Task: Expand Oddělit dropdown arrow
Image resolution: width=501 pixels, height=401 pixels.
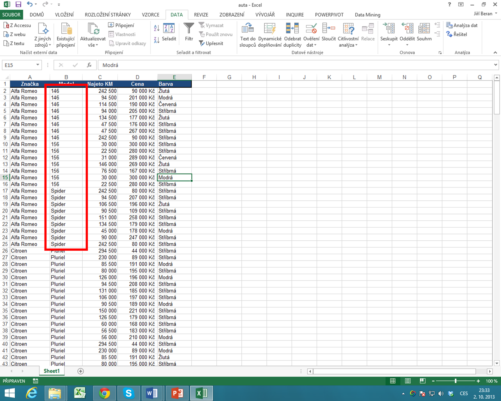Action: tap(407, 45)
